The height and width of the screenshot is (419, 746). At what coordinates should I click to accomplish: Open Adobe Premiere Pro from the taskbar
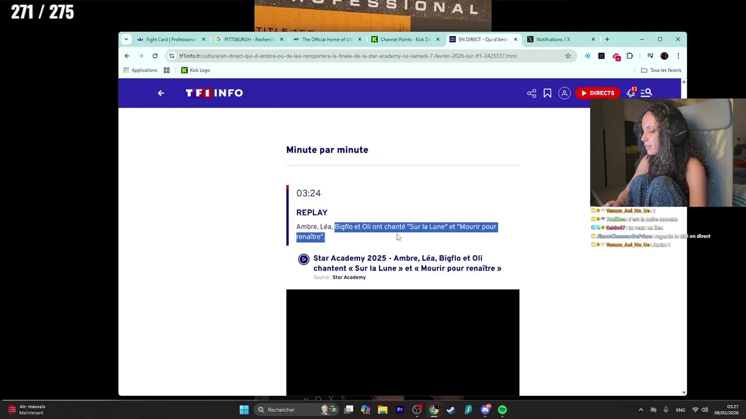[400, 410]
